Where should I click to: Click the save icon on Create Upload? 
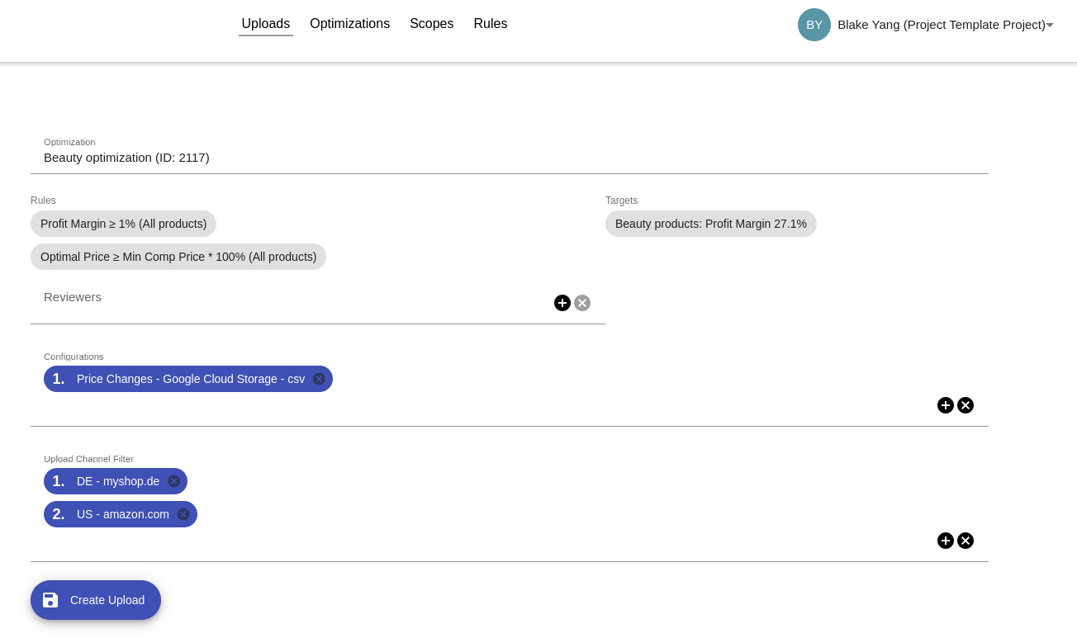[x=50, y=600]
